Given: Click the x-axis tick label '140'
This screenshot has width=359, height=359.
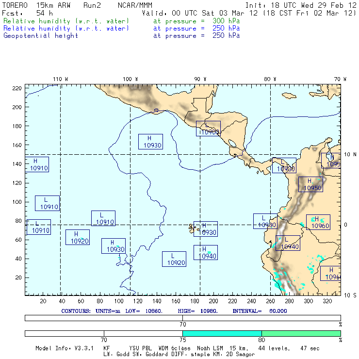Looking at the screenshot, I should pos(157,301).
